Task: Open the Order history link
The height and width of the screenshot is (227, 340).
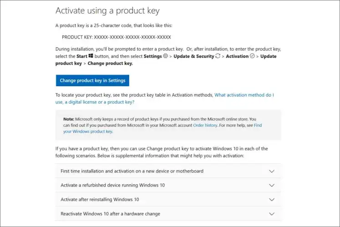Action: 205,125
